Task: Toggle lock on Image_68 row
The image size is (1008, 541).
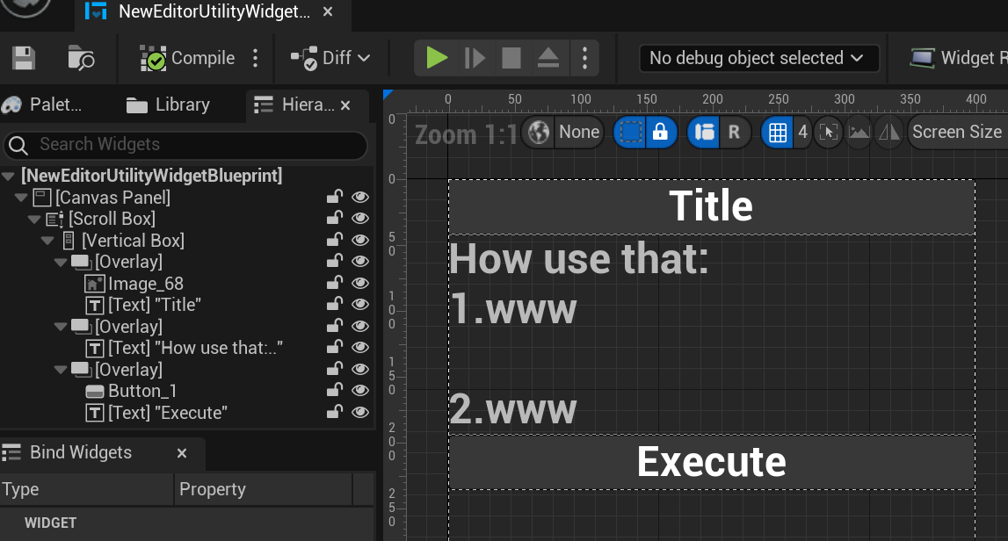Action: click(x=334, y=284)
